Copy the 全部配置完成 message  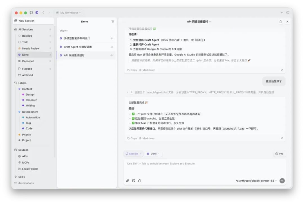point(132,138)
